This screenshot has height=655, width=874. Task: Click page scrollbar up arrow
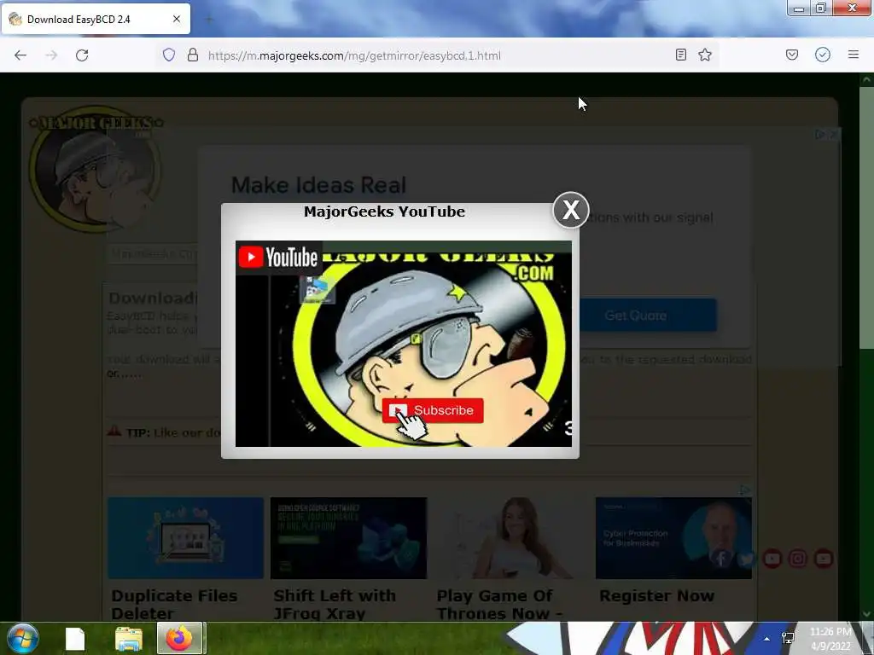tap(866, 79)
